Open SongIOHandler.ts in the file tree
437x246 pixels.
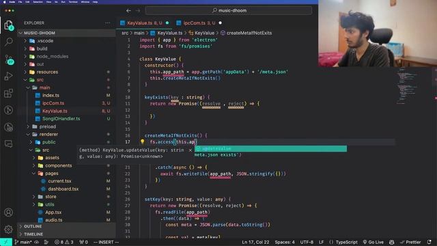(67, 119)
